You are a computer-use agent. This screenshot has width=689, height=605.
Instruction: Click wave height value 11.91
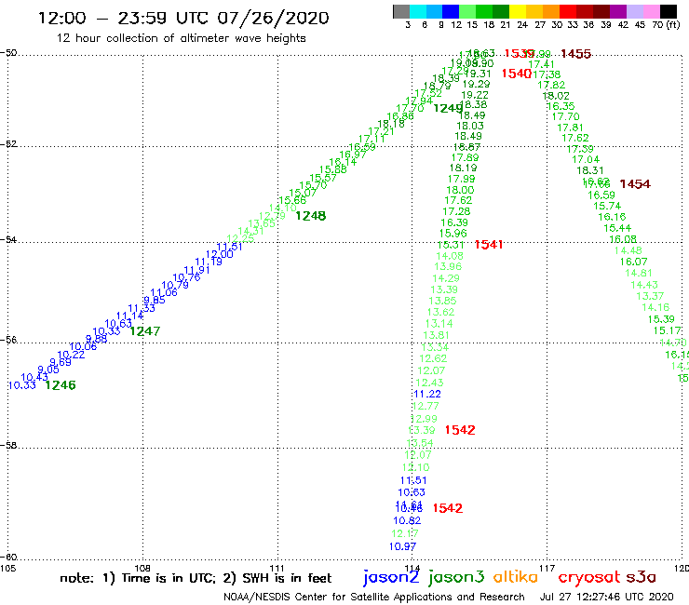click(196, 270)
